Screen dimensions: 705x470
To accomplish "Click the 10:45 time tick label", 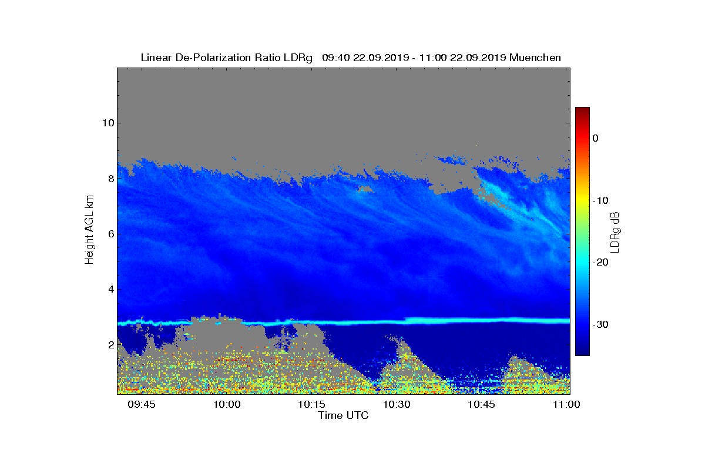I will (x=482, y=404).
